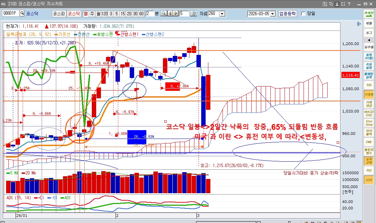Open the 봉패턴검색 candle pattern search

(369, 75)
